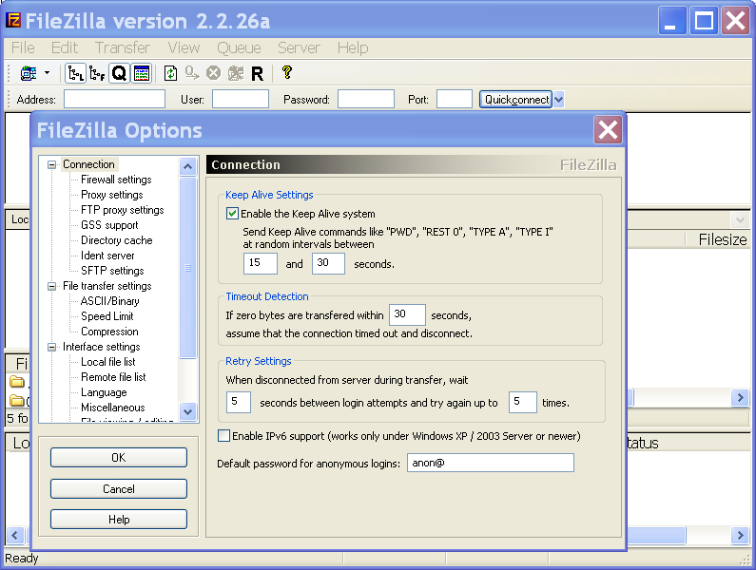Select Compression tree item
Image resolution: width=756 pixels, height=570 pixels.
tap(109, 332)
